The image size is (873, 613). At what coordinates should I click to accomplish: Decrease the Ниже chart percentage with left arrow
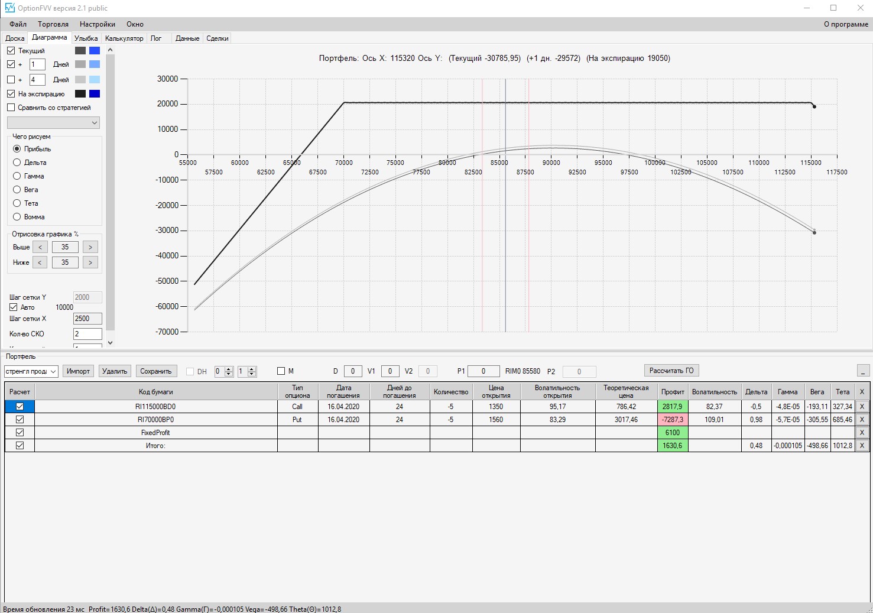[x=40, y=262]
